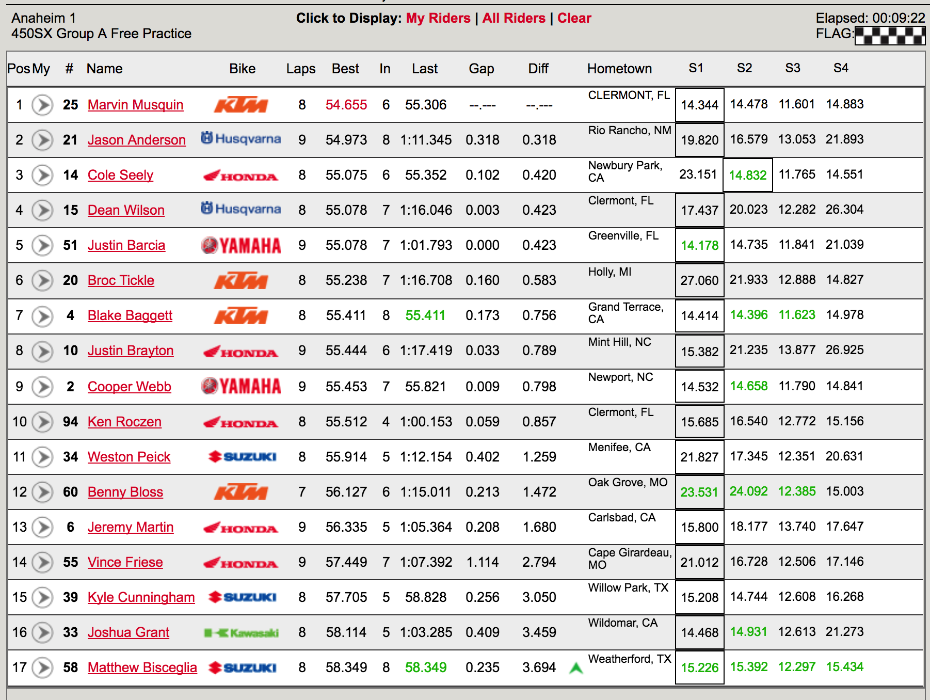Open Cole Seely rider link

[x=121, y=175]
